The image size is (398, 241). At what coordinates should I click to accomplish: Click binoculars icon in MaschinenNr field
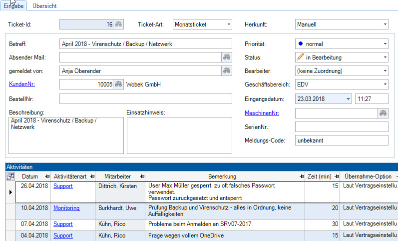[x=383, y=113]
